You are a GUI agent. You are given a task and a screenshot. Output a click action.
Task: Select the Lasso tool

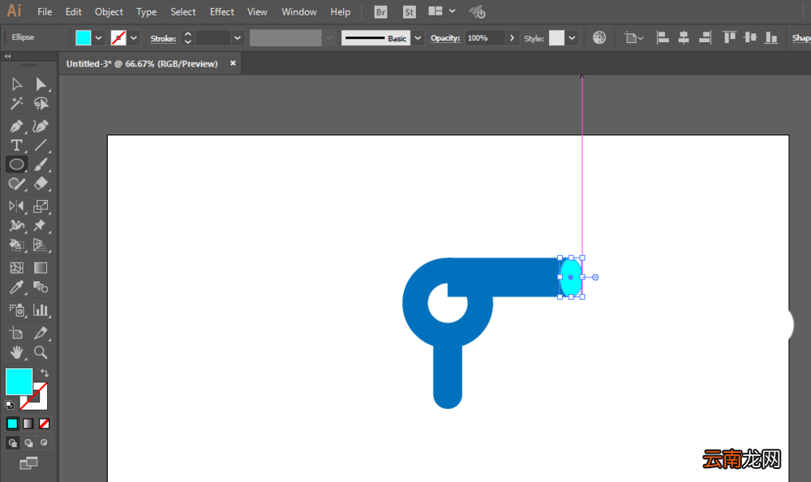pos(41,104)
